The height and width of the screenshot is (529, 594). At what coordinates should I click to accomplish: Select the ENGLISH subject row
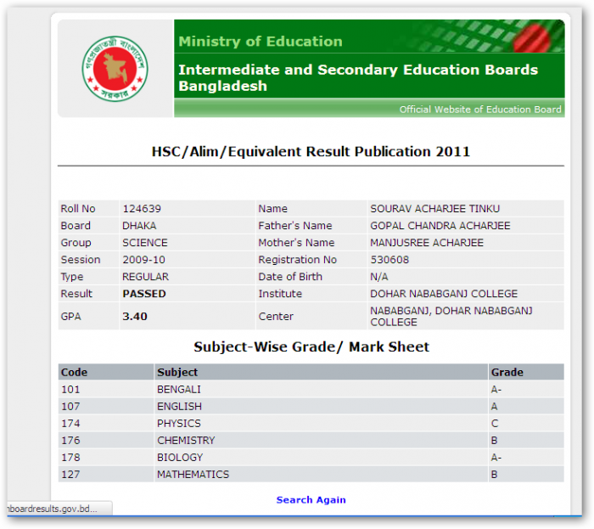tap(311, 407)
